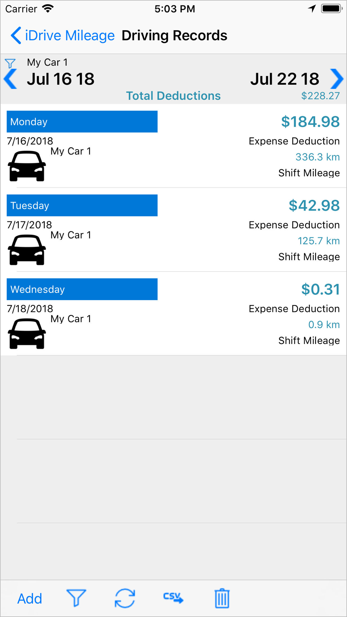Go to previous week with left arrow
This screenshot has height=617, width=347.
click(x=10, y=79)
